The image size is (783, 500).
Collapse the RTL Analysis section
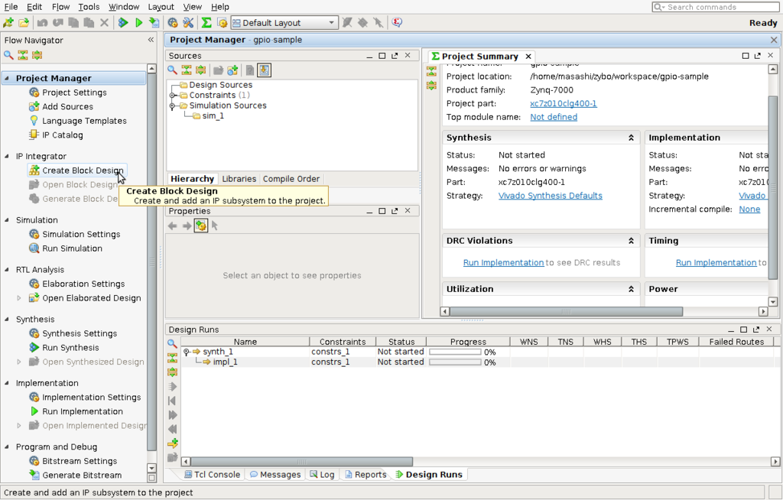7,270
